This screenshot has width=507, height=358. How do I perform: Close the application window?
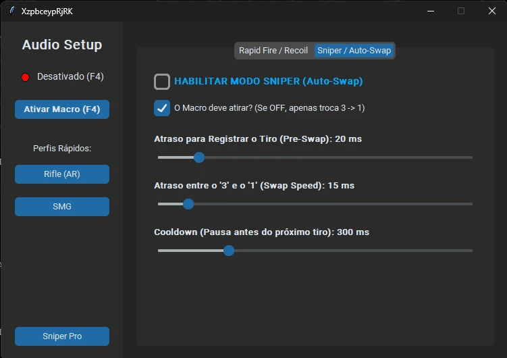coord(491,11)
